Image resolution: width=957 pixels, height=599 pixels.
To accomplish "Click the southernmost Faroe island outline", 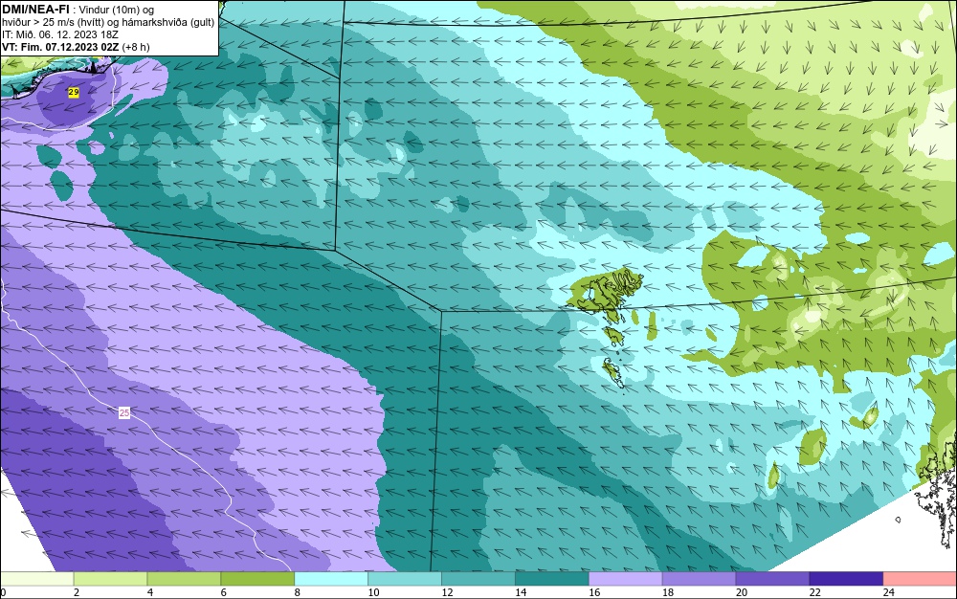I will pyautogui.click(x=613, y=372).
